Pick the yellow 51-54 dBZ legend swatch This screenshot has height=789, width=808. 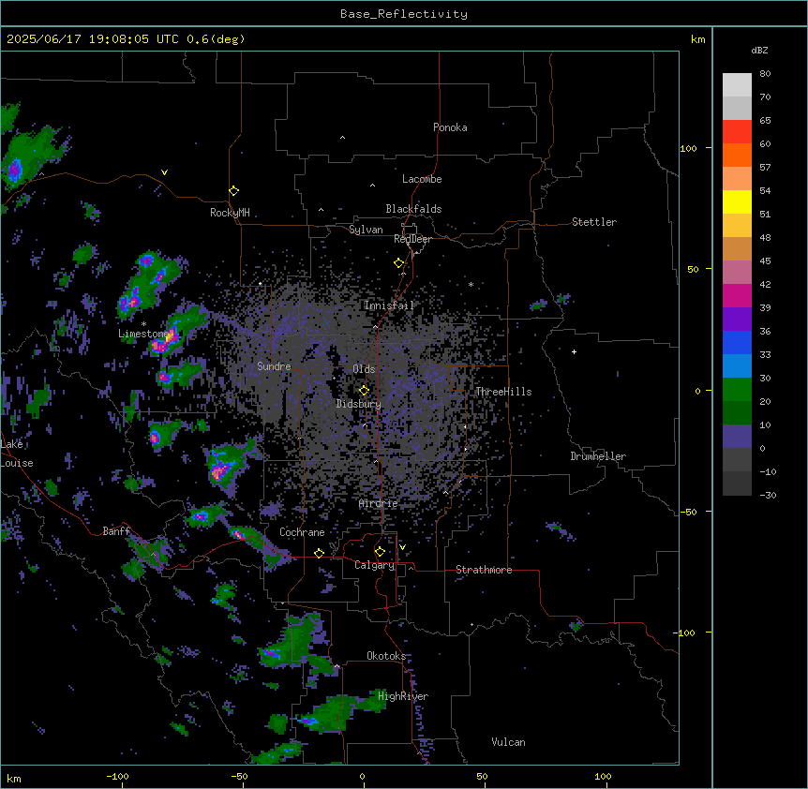[737, 201]
